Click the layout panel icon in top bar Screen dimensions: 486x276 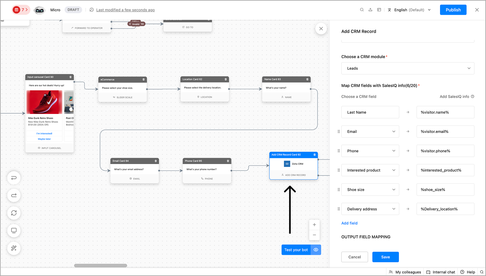point(379,10)
